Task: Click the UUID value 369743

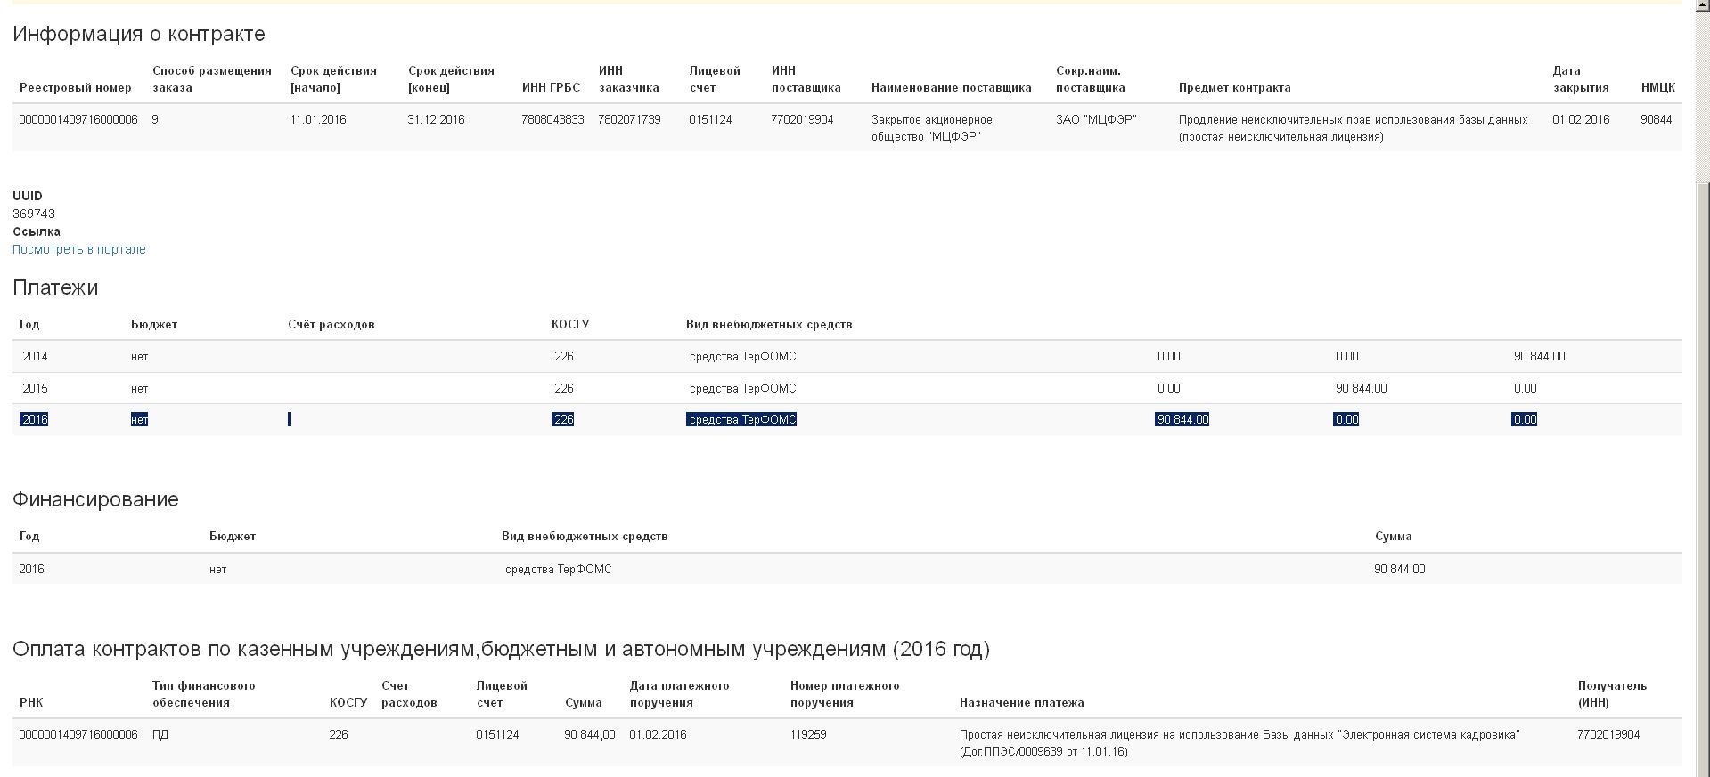Action: coord(34,214)
